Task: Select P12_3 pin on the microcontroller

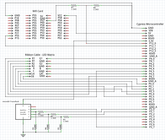Action: point(152,51)
